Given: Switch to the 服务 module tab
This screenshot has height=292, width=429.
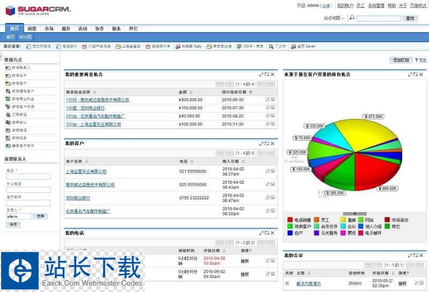Looking at the screenshot, I should pos(66,28).
